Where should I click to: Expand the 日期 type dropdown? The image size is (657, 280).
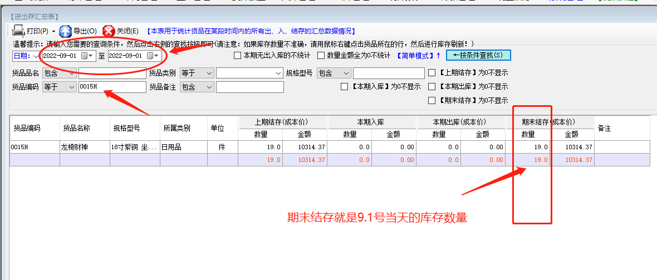click(35, 56)
